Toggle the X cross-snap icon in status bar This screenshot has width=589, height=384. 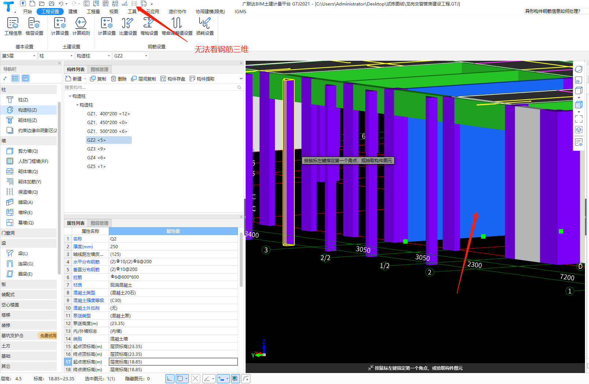(195, 379)
